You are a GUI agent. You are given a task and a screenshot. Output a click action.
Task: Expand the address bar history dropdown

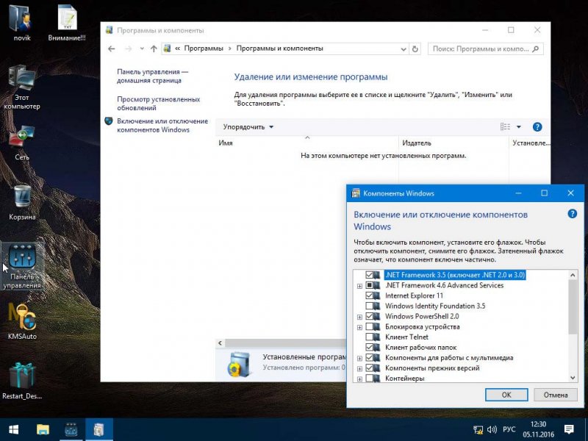coord(404,49)
